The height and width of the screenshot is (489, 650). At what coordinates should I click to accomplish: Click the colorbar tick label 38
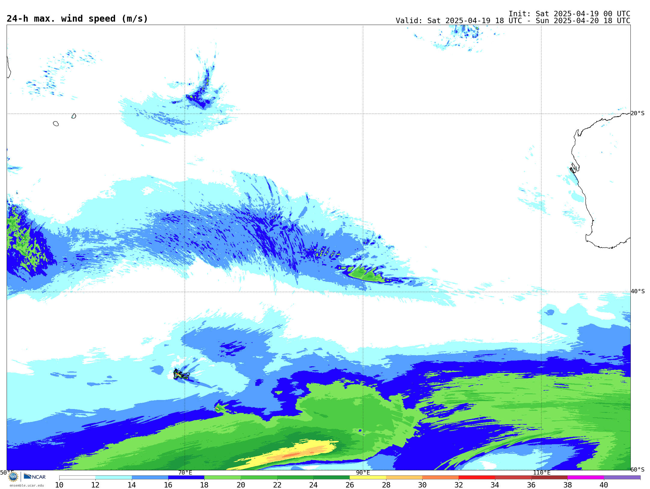tap(568, 485)
